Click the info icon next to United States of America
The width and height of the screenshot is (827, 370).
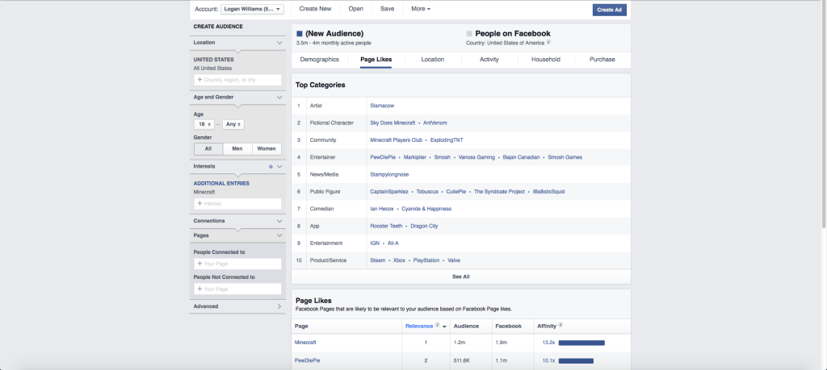548,43
